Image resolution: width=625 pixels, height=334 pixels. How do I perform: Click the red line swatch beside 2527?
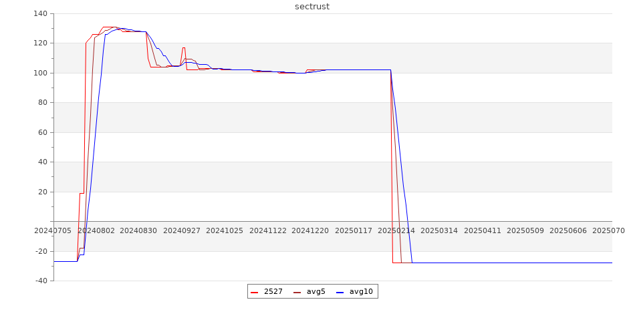pos(255,293)
